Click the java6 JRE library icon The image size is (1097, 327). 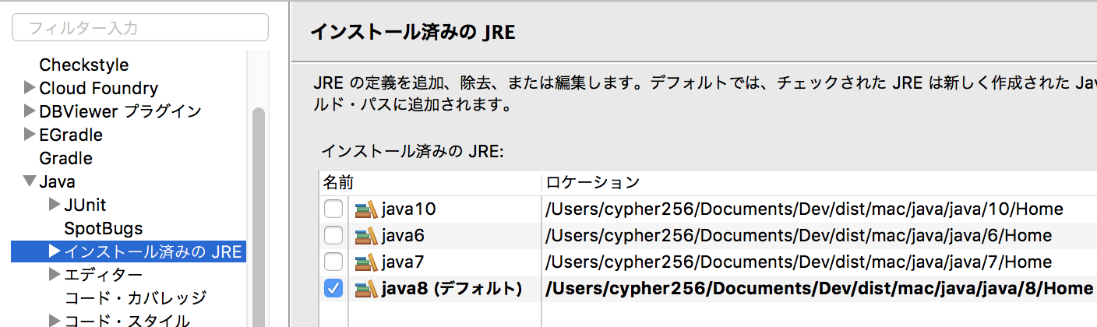point(366,236)
